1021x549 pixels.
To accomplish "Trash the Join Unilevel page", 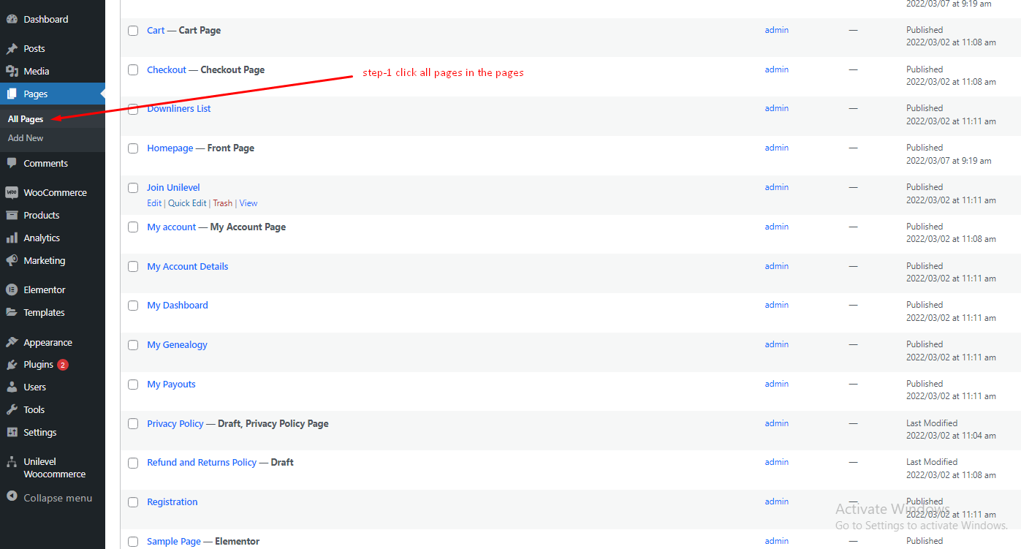I will (x=223, y=203).
